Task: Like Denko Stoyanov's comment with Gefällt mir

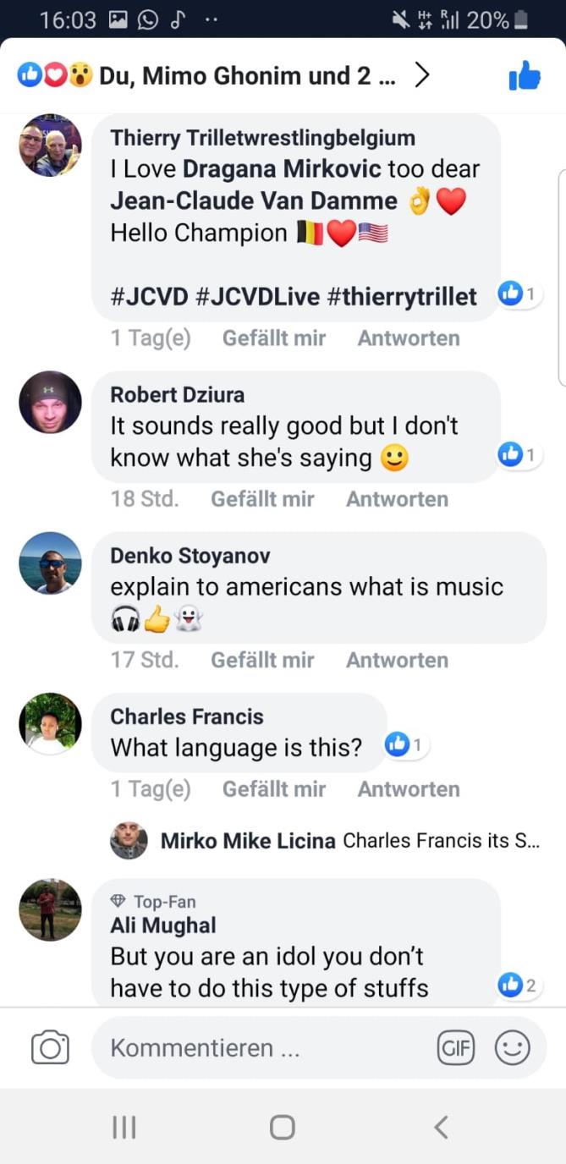Action: point(262,660)
